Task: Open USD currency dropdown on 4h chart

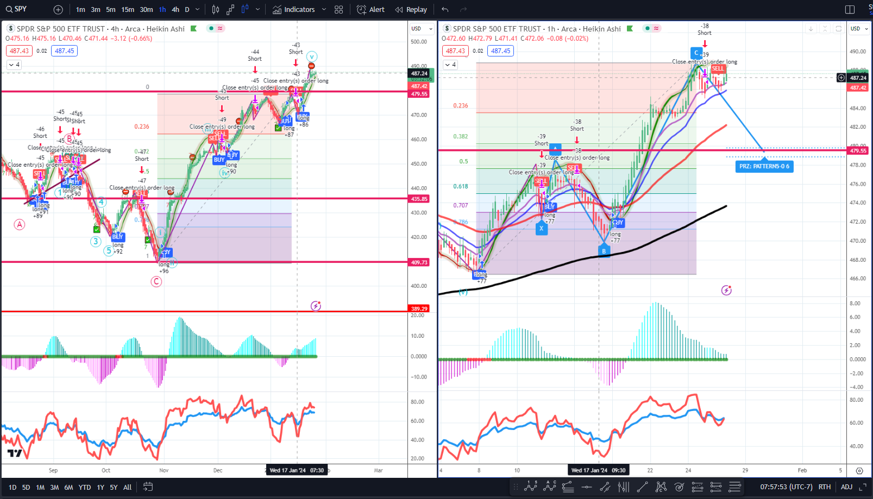Action: click(422, 28)
